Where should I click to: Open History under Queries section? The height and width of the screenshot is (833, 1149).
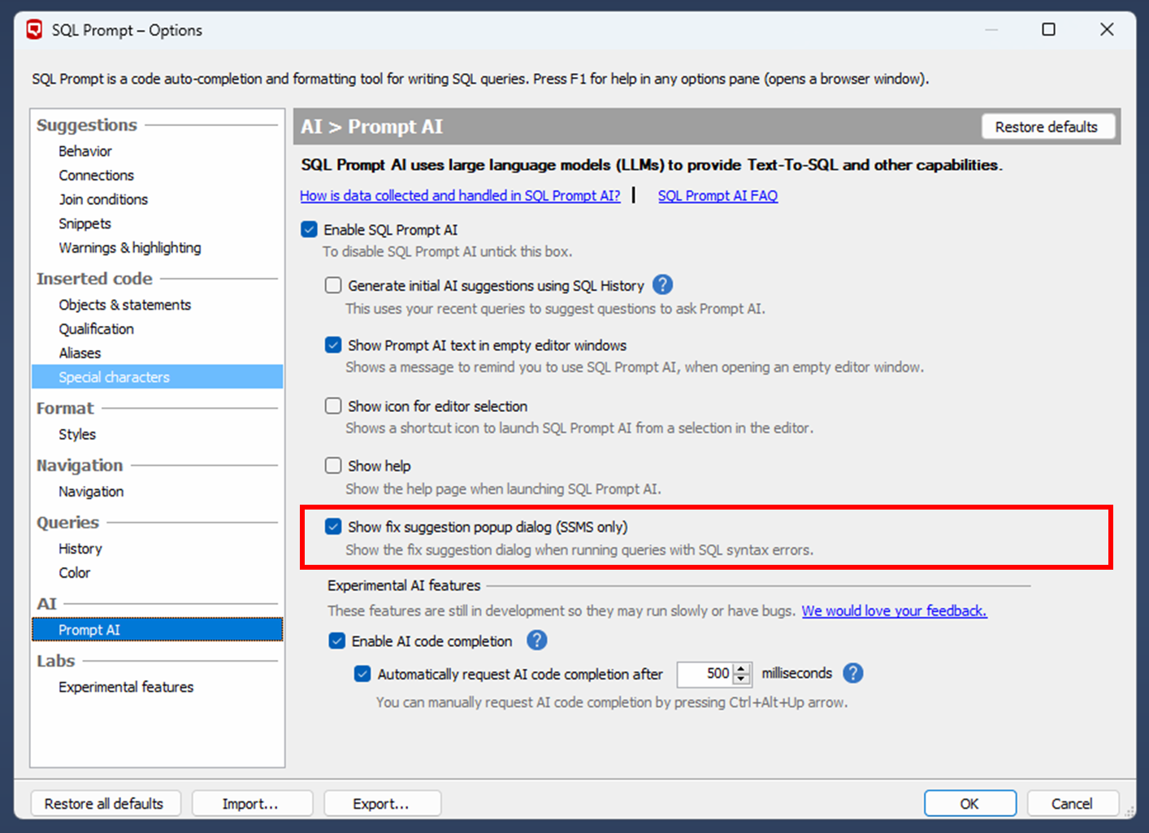coord(80,549)
